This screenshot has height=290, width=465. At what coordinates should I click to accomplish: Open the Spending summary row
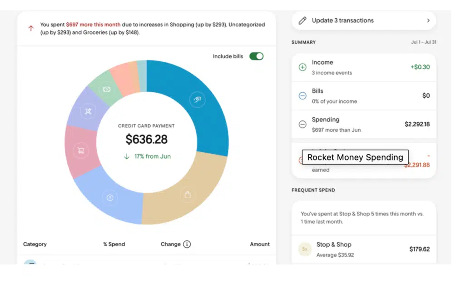coord(363,124)
